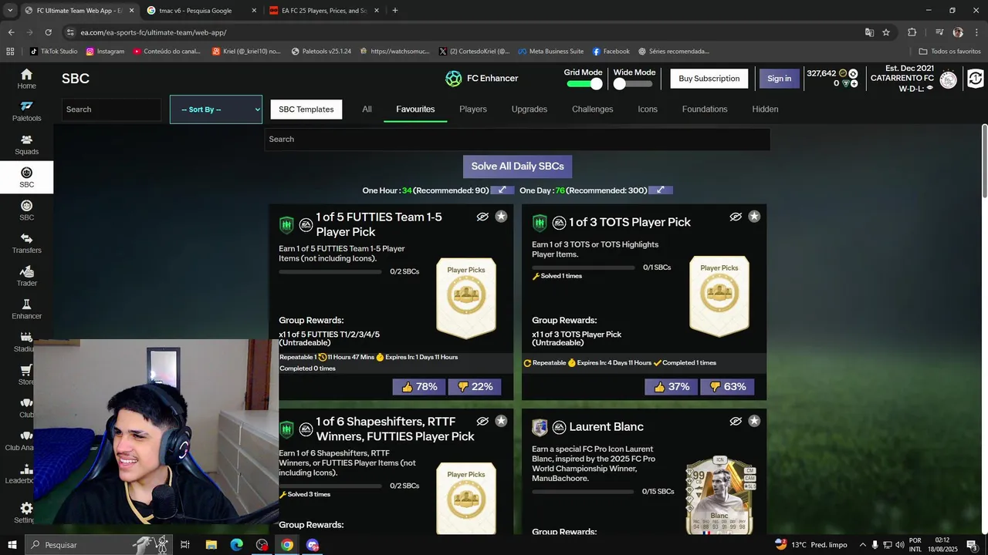The width and height of the screenshot is (988, 555).
Task: Upvote the TOTS Player Pick (37%)
Action: 672,387
